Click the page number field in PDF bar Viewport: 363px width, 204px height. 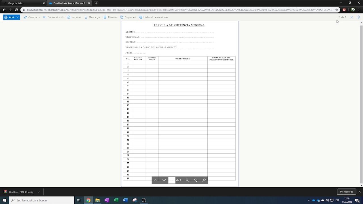(x=172, y=180)
